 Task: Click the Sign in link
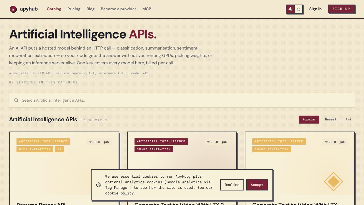(x=315, y=9)
